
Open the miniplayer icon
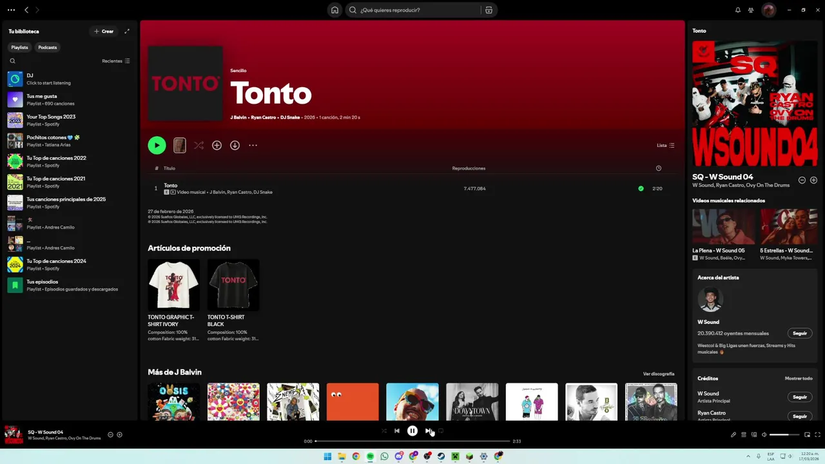pyautogui.click(x=807, y=434)
